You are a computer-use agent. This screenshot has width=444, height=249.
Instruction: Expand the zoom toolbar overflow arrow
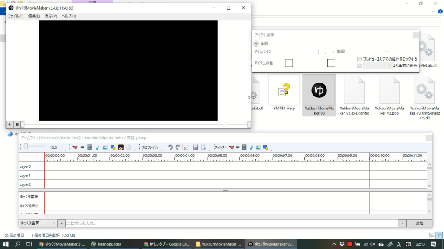[x=65, y=149]
